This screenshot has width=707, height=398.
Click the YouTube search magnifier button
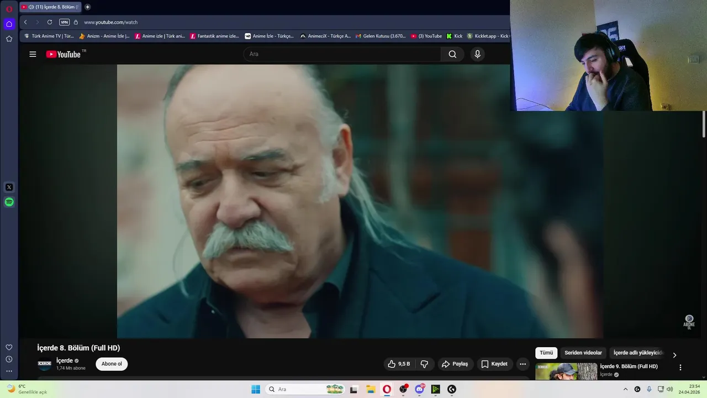[x=452, y=54]
